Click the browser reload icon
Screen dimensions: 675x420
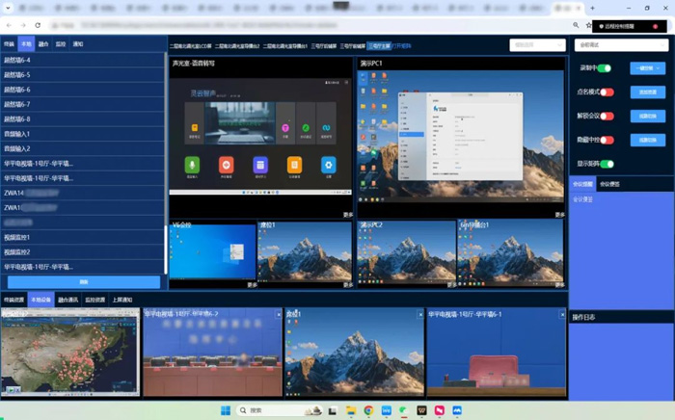tap(38, 25)
